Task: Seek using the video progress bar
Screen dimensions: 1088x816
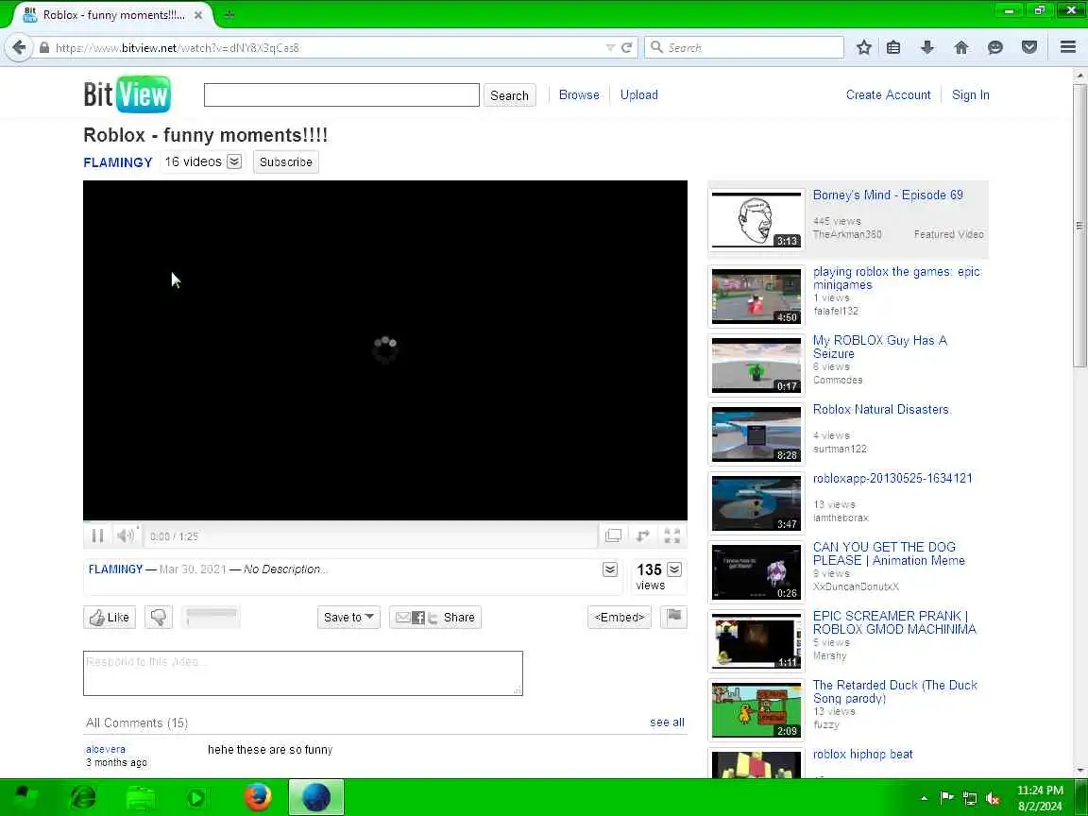Action: [x=385, y=521]
